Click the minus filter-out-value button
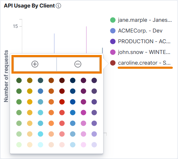The height and width of the screenshot is (159, 178). click(x=78, y=64)
